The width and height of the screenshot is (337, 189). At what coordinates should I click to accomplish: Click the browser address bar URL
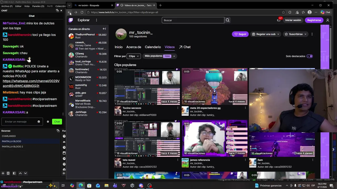[124, 12]
